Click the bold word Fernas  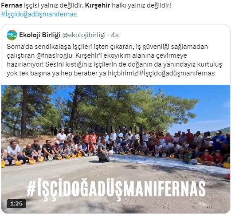click(x=12, y=5)
